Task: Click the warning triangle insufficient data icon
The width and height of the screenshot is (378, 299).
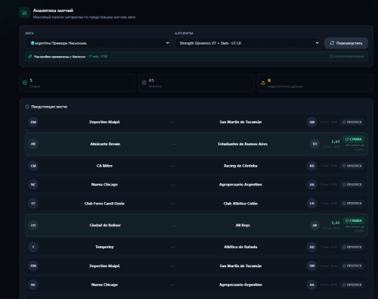Action: 263,83
